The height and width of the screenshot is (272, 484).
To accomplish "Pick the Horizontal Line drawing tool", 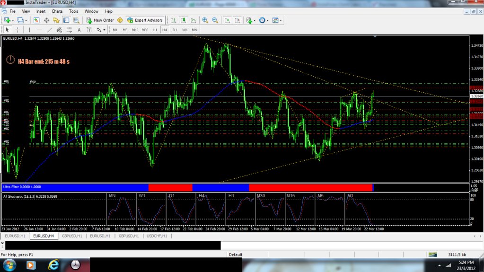I will point(40,30).
